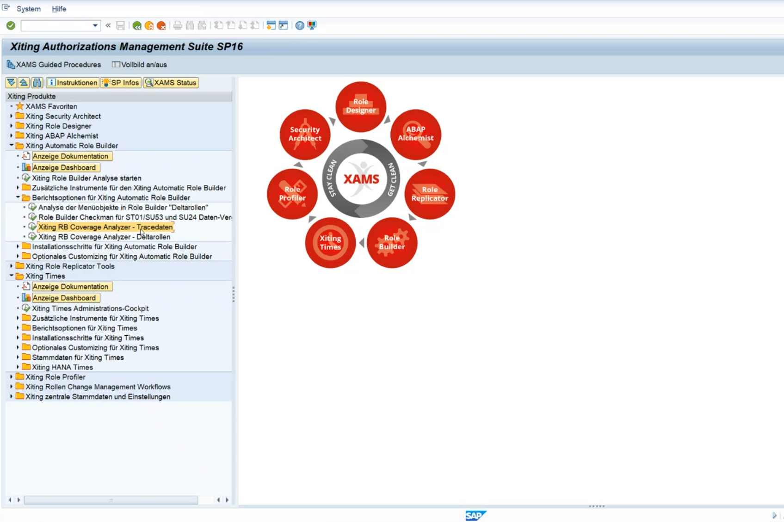The image size is (784, 522).
Task: Open the transaction command field dropdown
Action: [95, 25]
